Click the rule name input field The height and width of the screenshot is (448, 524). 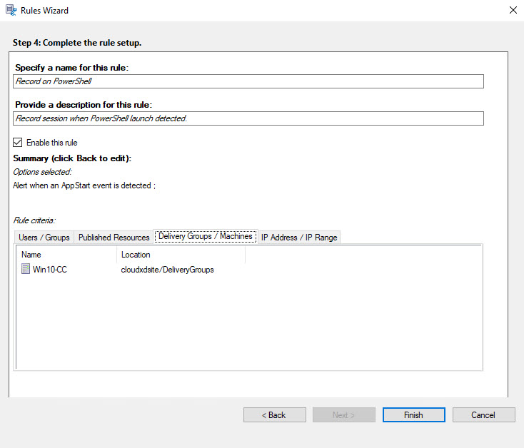tap(248, 81)
